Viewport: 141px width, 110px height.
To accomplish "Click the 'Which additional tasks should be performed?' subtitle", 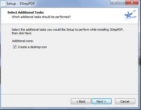I will coord(41,17).
